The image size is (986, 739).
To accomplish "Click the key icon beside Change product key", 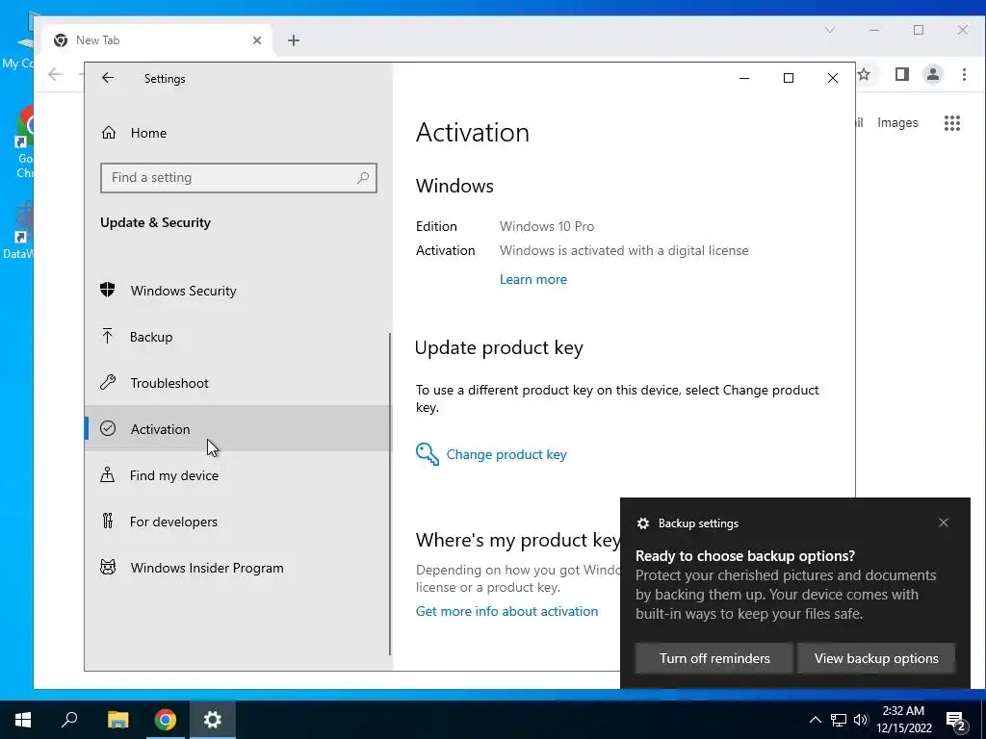I will click(427, 454).
